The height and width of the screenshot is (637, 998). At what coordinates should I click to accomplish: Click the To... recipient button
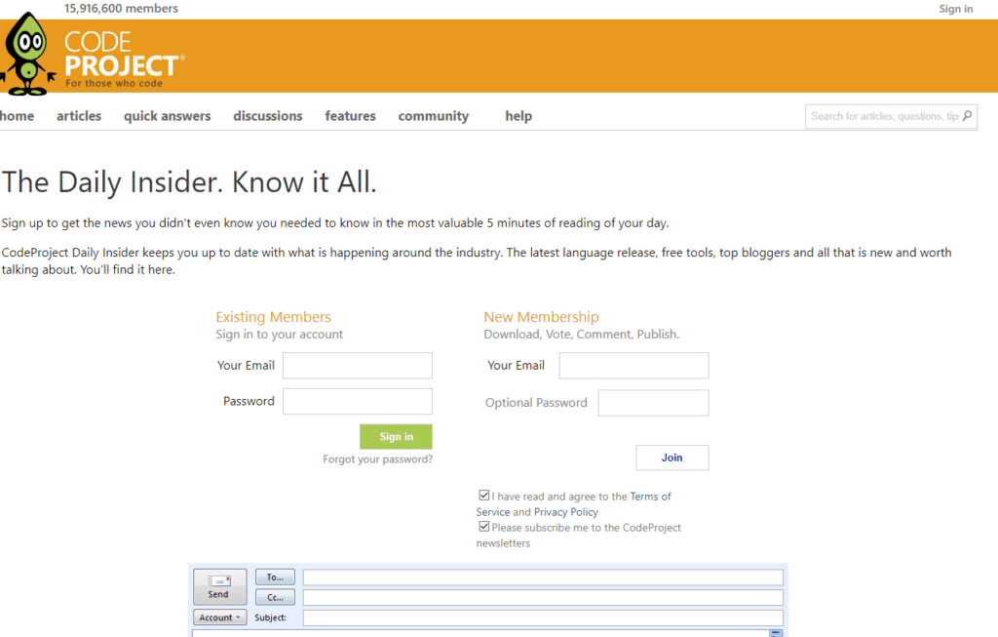(274, 576)
